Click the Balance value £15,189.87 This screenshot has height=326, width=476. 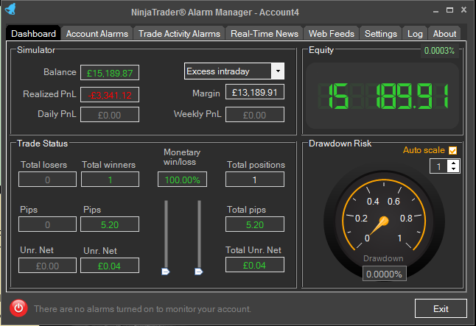110,73
